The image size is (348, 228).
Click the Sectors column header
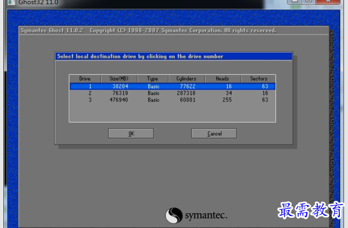(258, 79)
